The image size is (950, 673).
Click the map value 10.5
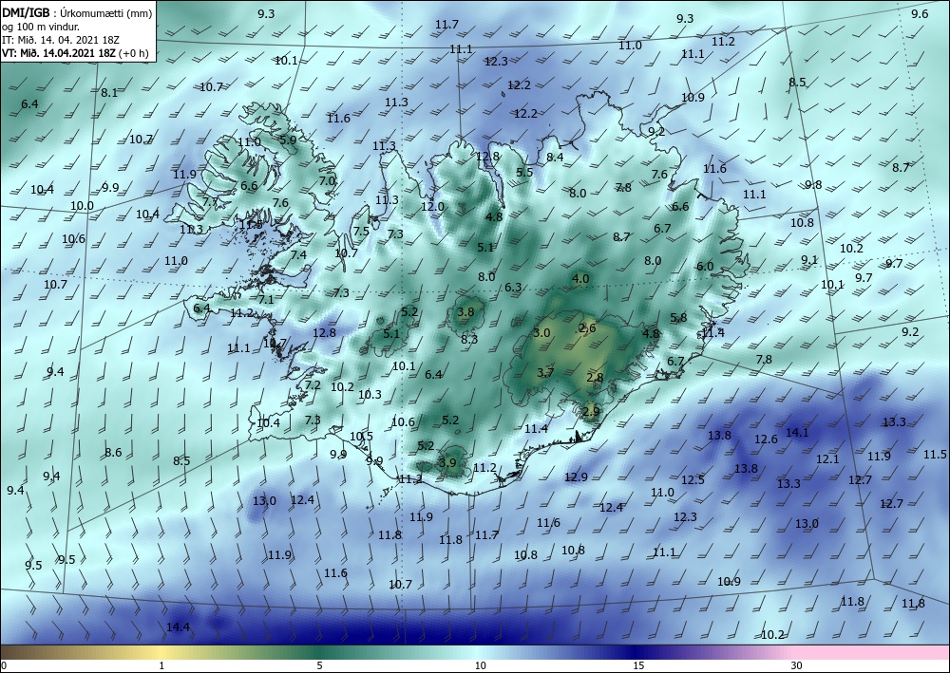point(361,437)
